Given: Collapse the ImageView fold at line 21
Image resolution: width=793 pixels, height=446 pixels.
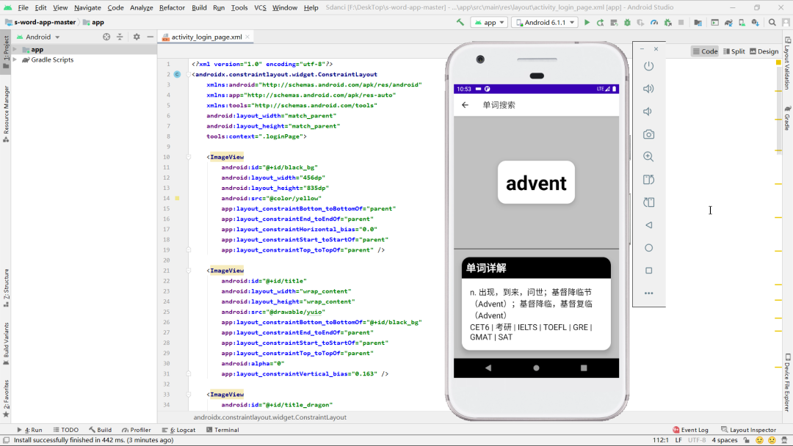Looking at the screenshot, I should click(x=189, y=271).
